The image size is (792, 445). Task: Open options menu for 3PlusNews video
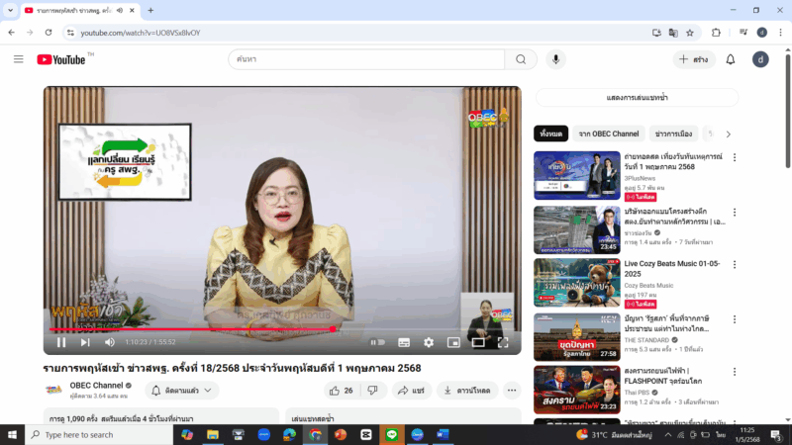(735, 158)
